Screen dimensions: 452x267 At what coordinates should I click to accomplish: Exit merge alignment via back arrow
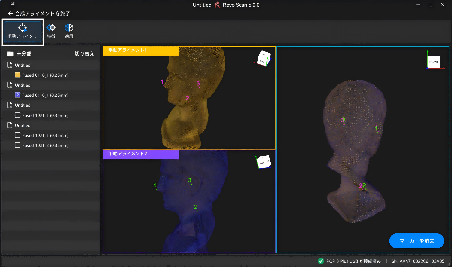(10, 13)
